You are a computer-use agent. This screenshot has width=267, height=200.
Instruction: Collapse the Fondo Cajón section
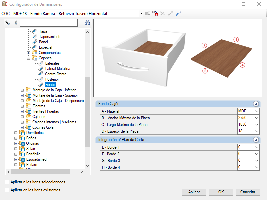[256, 104]
